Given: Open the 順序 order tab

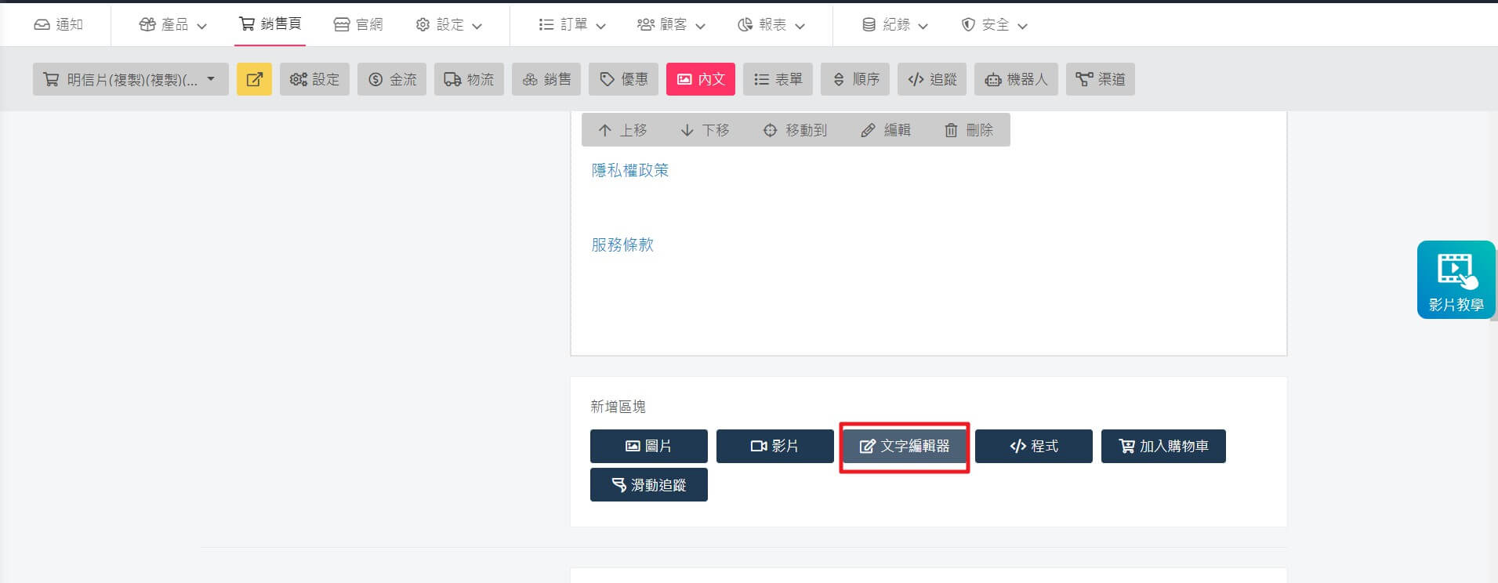Looking at the screenshot, I should pos(855,79).
